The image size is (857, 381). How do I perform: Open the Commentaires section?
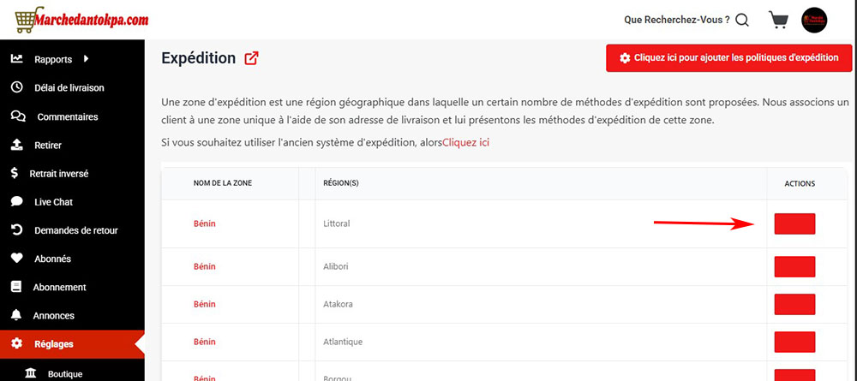pos(67,116)
